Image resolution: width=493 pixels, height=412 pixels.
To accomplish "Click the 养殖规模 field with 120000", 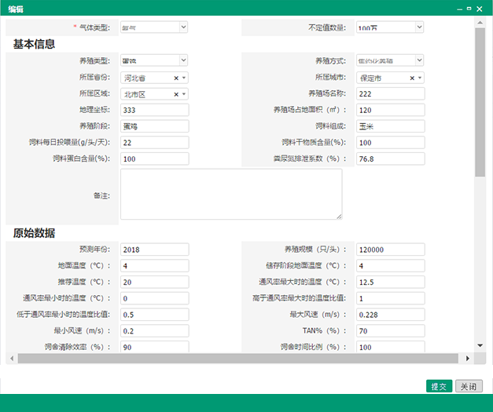I will [x=390, y=250].
